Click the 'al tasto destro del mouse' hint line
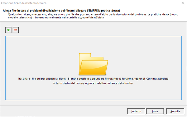The width and height of the screenshot is (187, 117). pyautogui.click(x=93, y=83)
